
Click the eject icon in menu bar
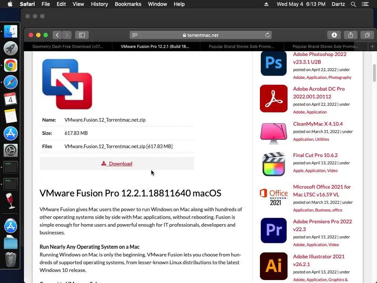click(266, 4)
